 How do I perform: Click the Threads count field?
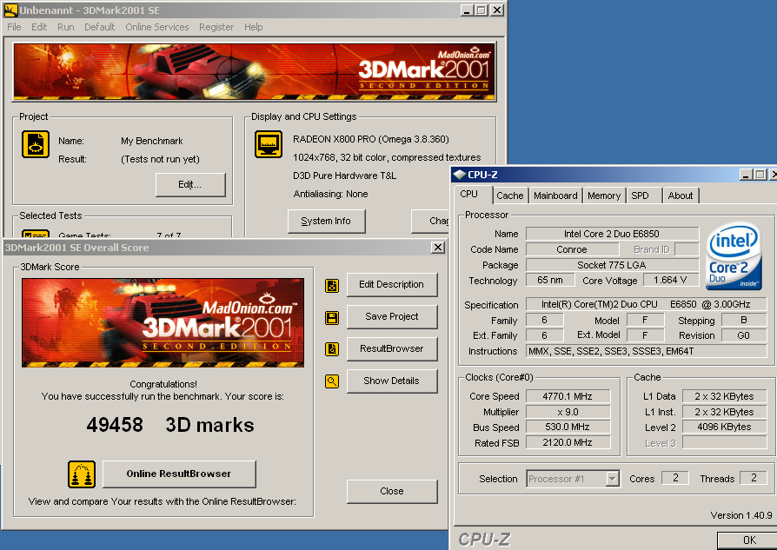(754, 478)
